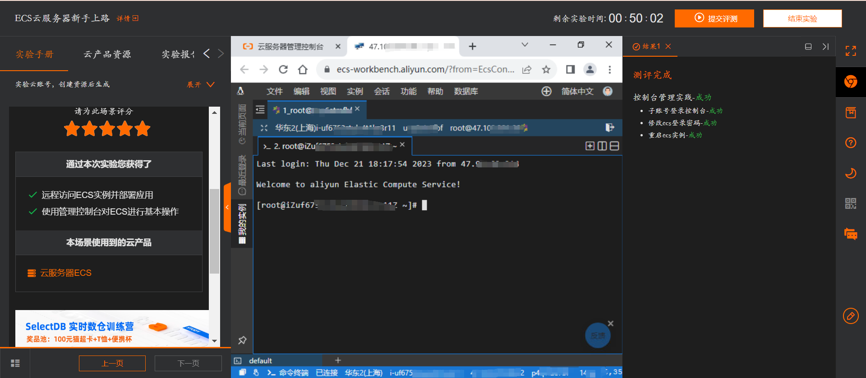Open the 编辑 menu

point(301,91)
